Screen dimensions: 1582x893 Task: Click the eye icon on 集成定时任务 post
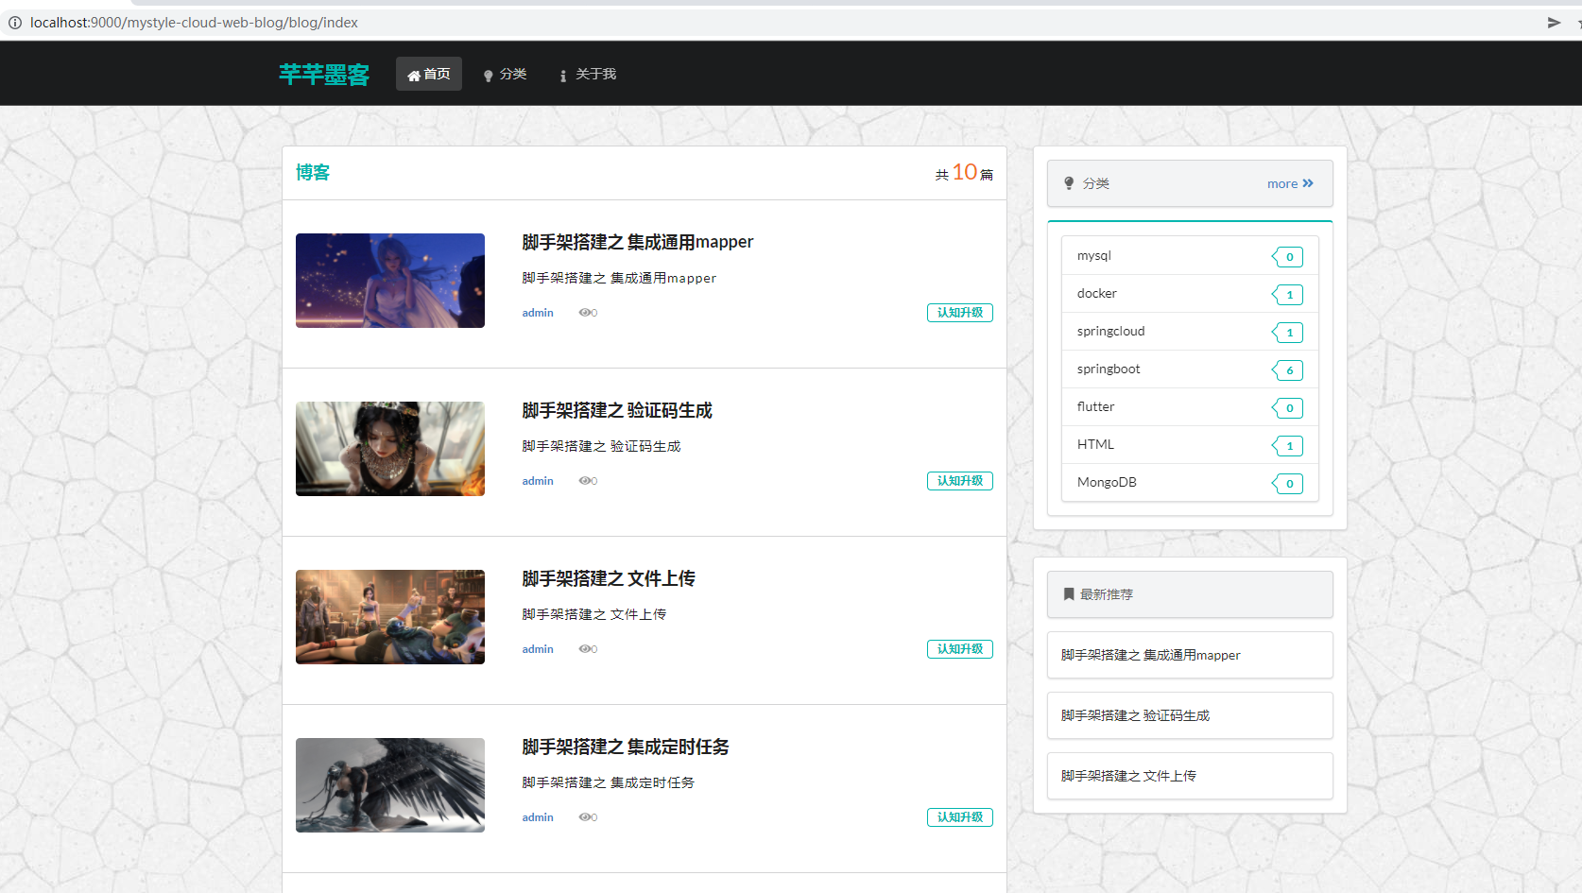585,817
